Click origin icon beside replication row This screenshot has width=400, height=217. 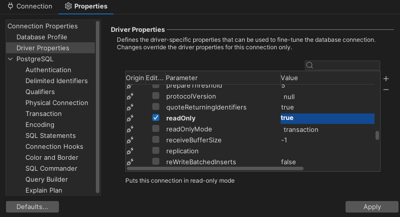[x=130, y=151]
